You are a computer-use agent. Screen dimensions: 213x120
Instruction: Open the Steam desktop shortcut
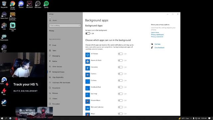click(x=4, y=102)
